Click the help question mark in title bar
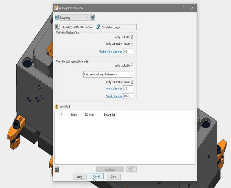Screen dimensions: 231x188 click(x=184, y=8)
